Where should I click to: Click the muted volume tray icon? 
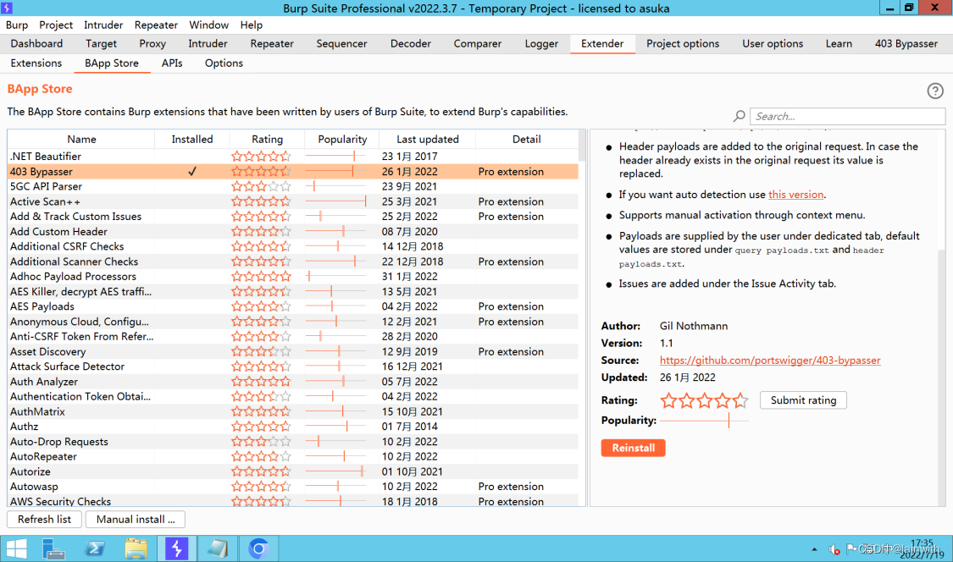tap(834, 550)
